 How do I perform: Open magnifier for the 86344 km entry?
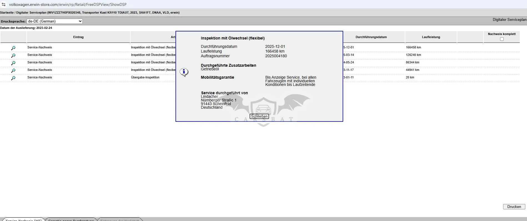click(x=13, y=63)
